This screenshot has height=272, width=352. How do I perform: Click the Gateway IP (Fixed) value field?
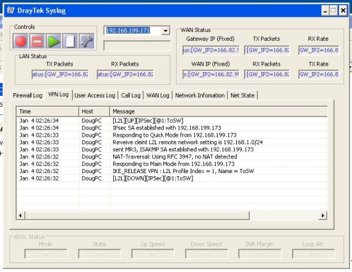coord(211,50)
